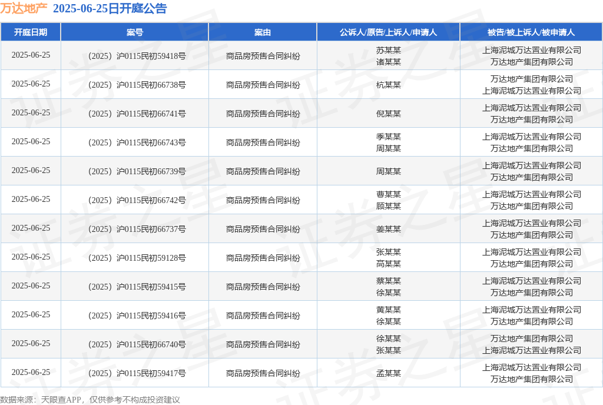The image size is (603, 405).
Task: Click plaintiff 诸某某
Action: click(389, 62)
